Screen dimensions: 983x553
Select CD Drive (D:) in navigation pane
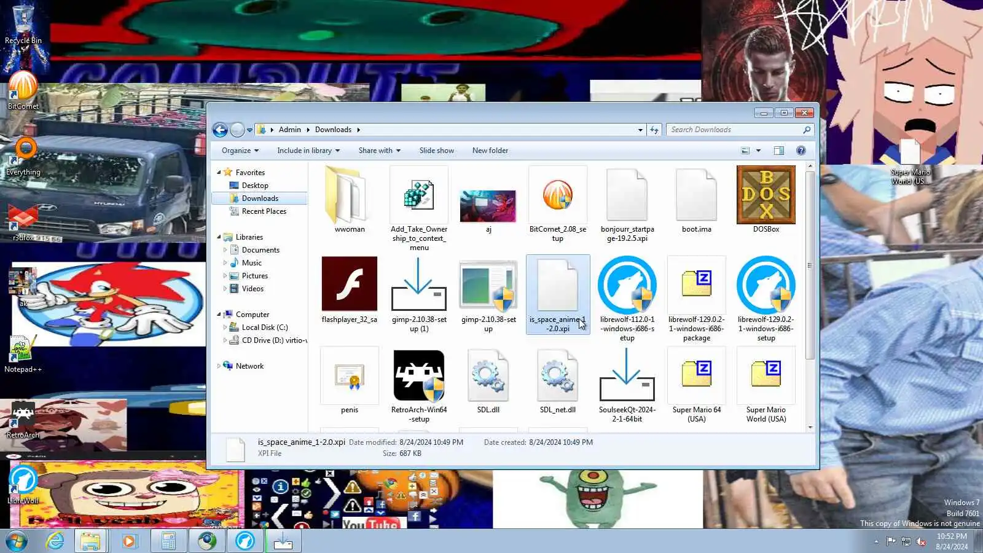[x=268, y=340]
